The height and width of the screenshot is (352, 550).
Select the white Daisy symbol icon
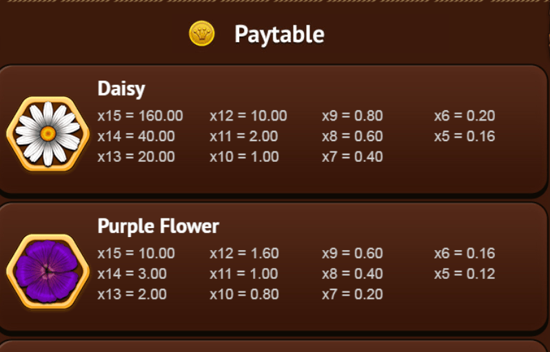[x=48, y=134]
